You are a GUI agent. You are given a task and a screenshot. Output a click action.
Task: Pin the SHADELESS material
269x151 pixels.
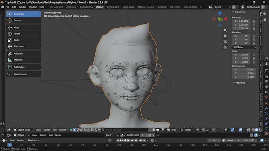click(158, 135)
